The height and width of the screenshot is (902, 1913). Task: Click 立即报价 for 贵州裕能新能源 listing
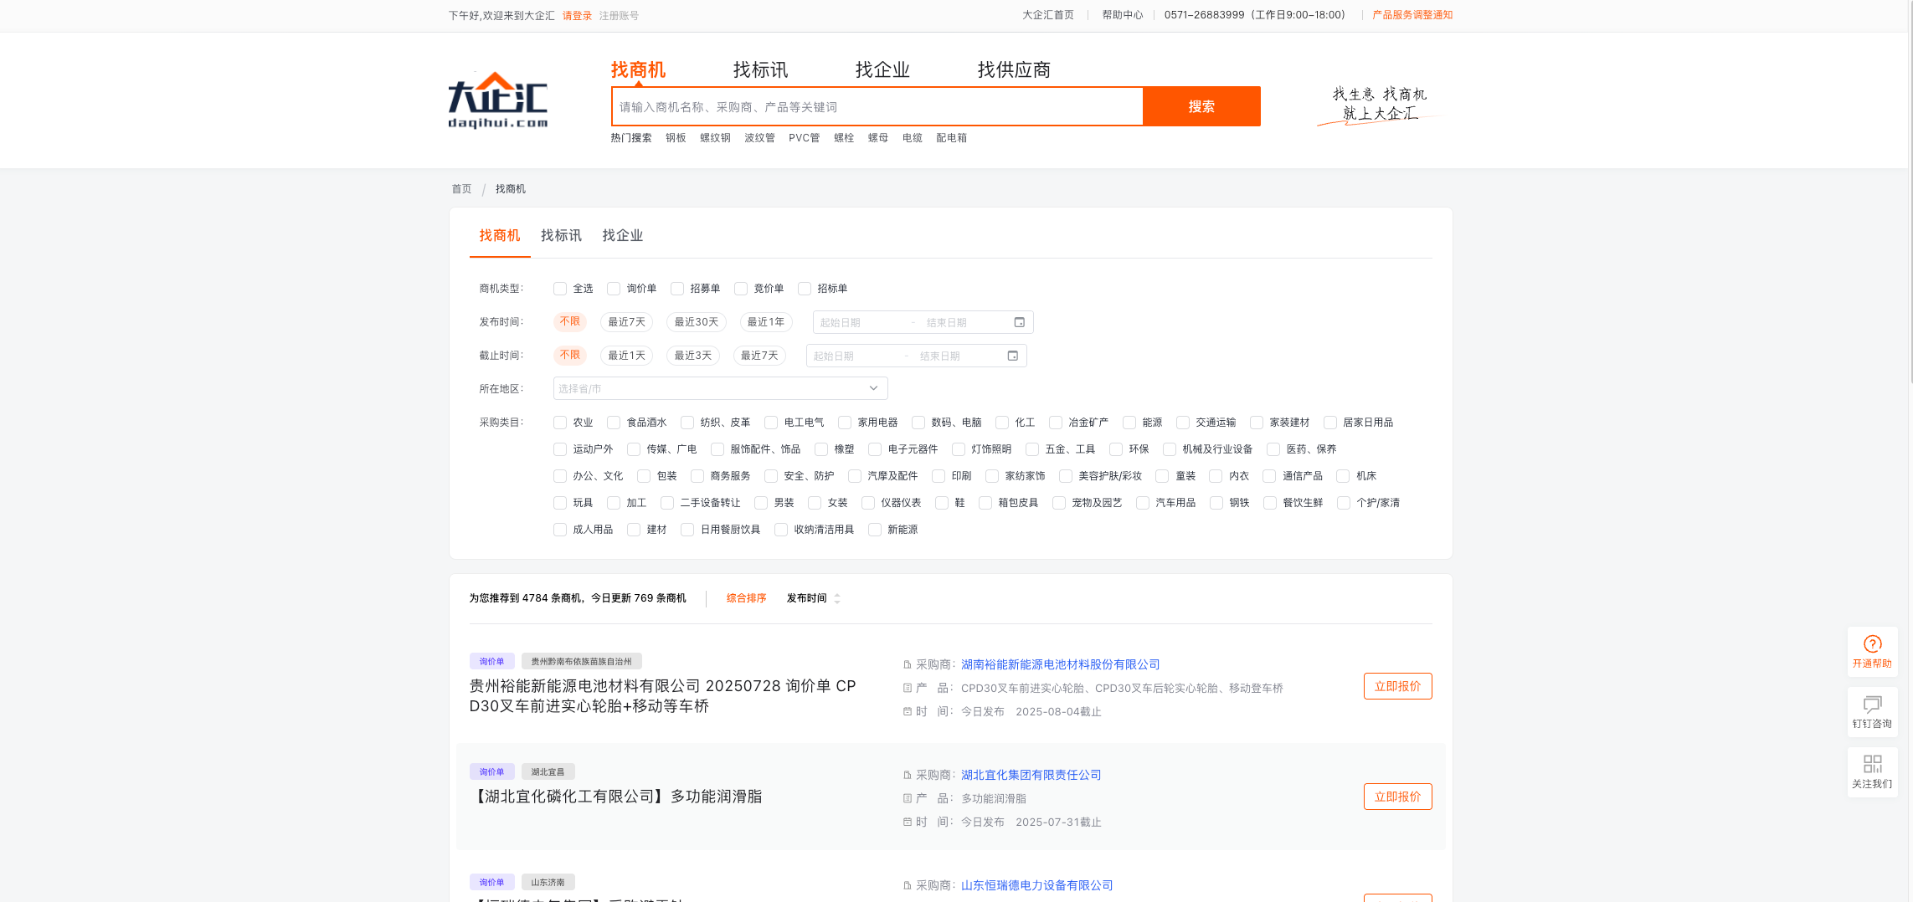[x=1397, y=686]
